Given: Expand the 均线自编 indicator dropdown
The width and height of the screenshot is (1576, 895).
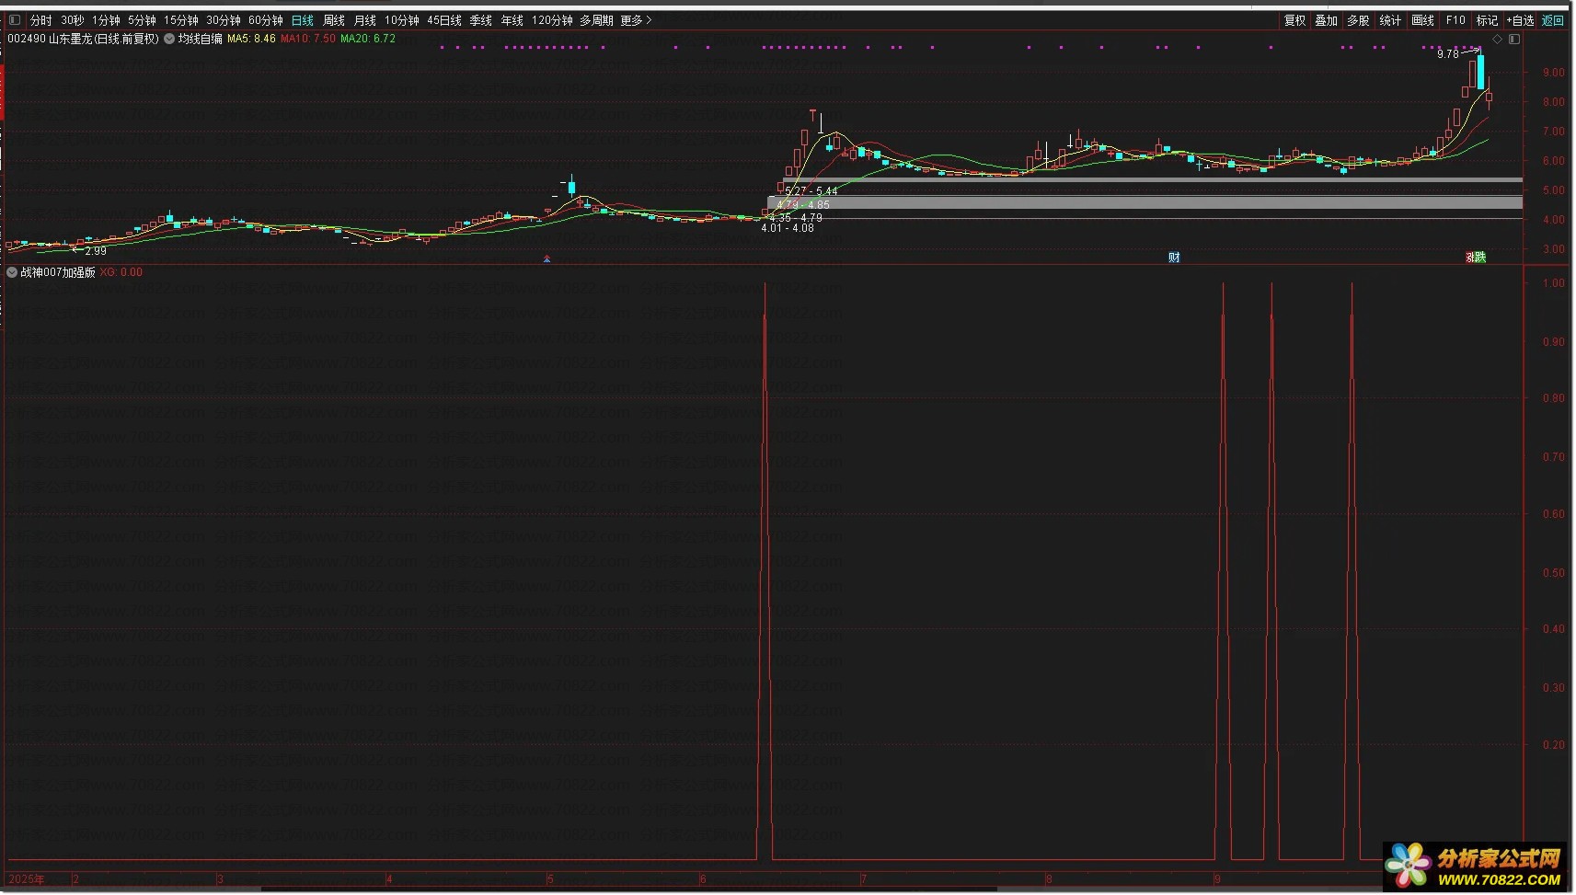Looking at the screenshot, I should [169, 40].
